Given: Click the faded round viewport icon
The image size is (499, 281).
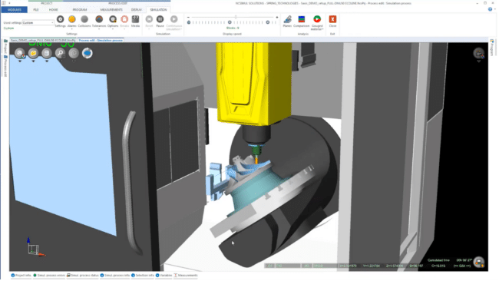Looking at the screenshot, I should tap(74, 53).
